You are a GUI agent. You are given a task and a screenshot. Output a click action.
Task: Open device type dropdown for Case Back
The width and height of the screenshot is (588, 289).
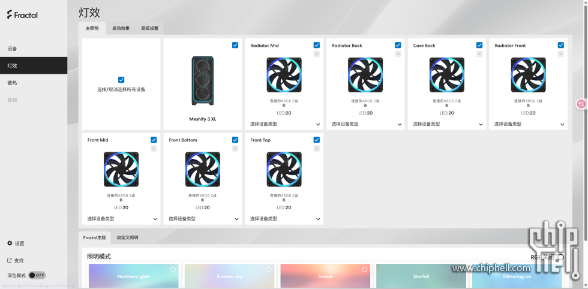pos(446,124)
